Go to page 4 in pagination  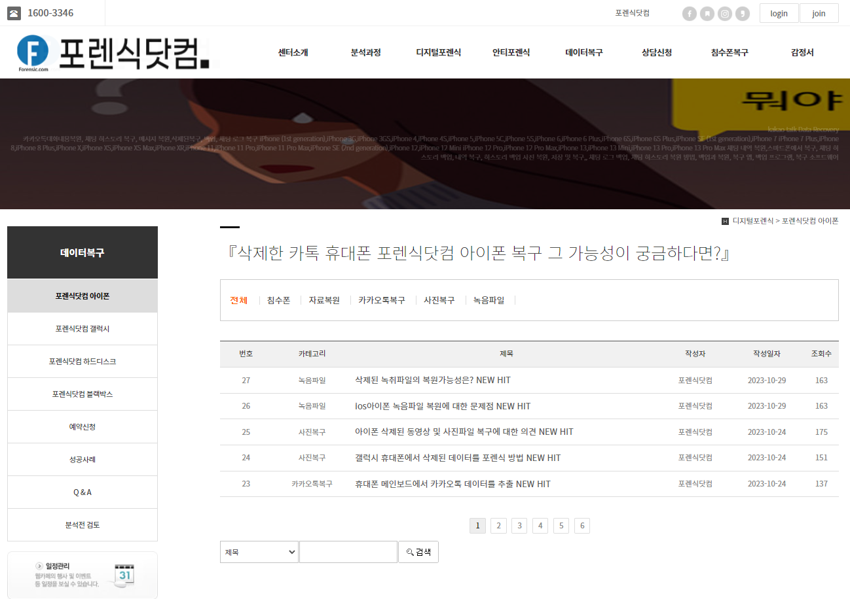pos(540,526)
